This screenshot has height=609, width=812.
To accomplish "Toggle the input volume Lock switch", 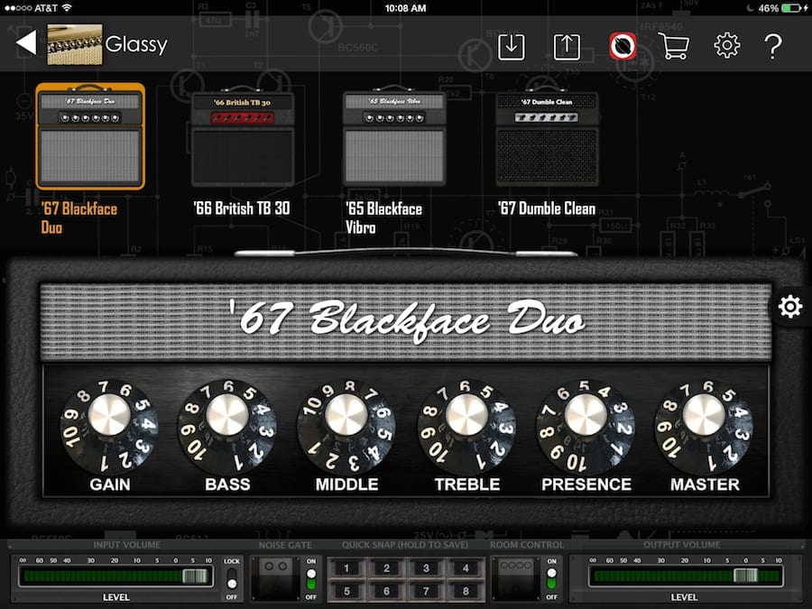I will [x=231, y=578].
